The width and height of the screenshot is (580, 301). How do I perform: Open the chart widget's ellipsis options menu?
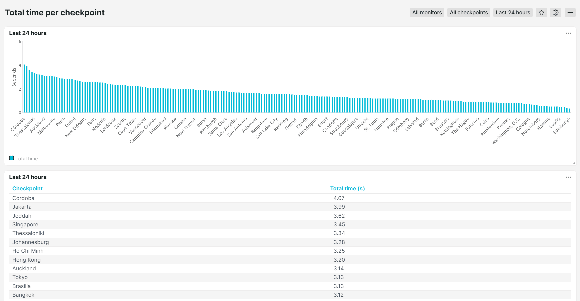pyautogui.click(x=568, y=33)
